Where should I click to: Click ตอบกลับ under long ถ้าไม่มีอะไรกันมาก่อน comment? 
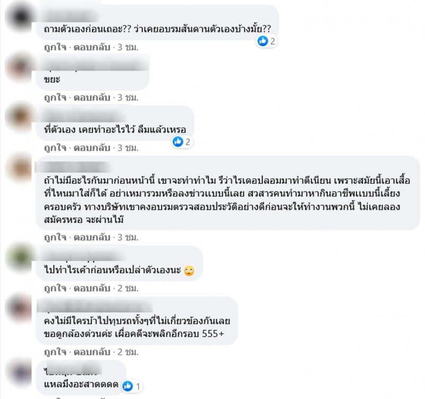92,237
